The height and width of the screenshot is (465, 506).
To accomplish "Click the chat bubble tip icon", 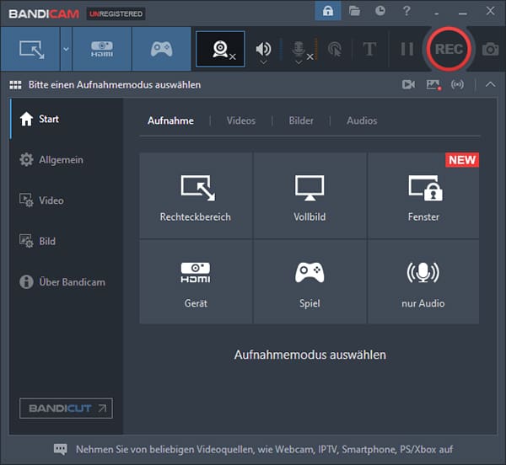I will (x=61, y=449).
